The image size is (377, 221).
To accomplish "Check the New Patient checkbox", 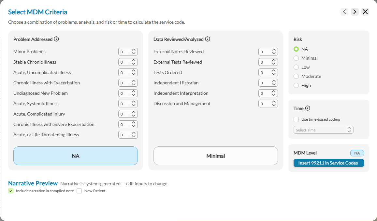I will click(x=79, y=191).
